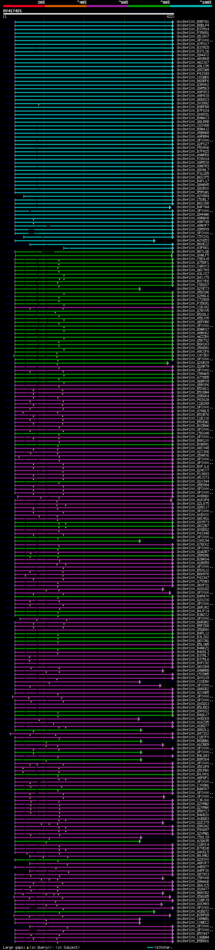Select the UniRef100_Q8LRM8 label

[193, 122]
